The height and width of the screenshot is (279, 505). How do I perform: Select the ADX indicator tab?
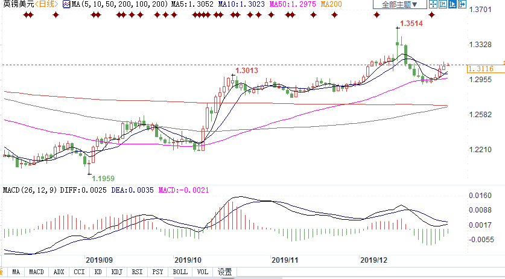(x=59, y=272)
